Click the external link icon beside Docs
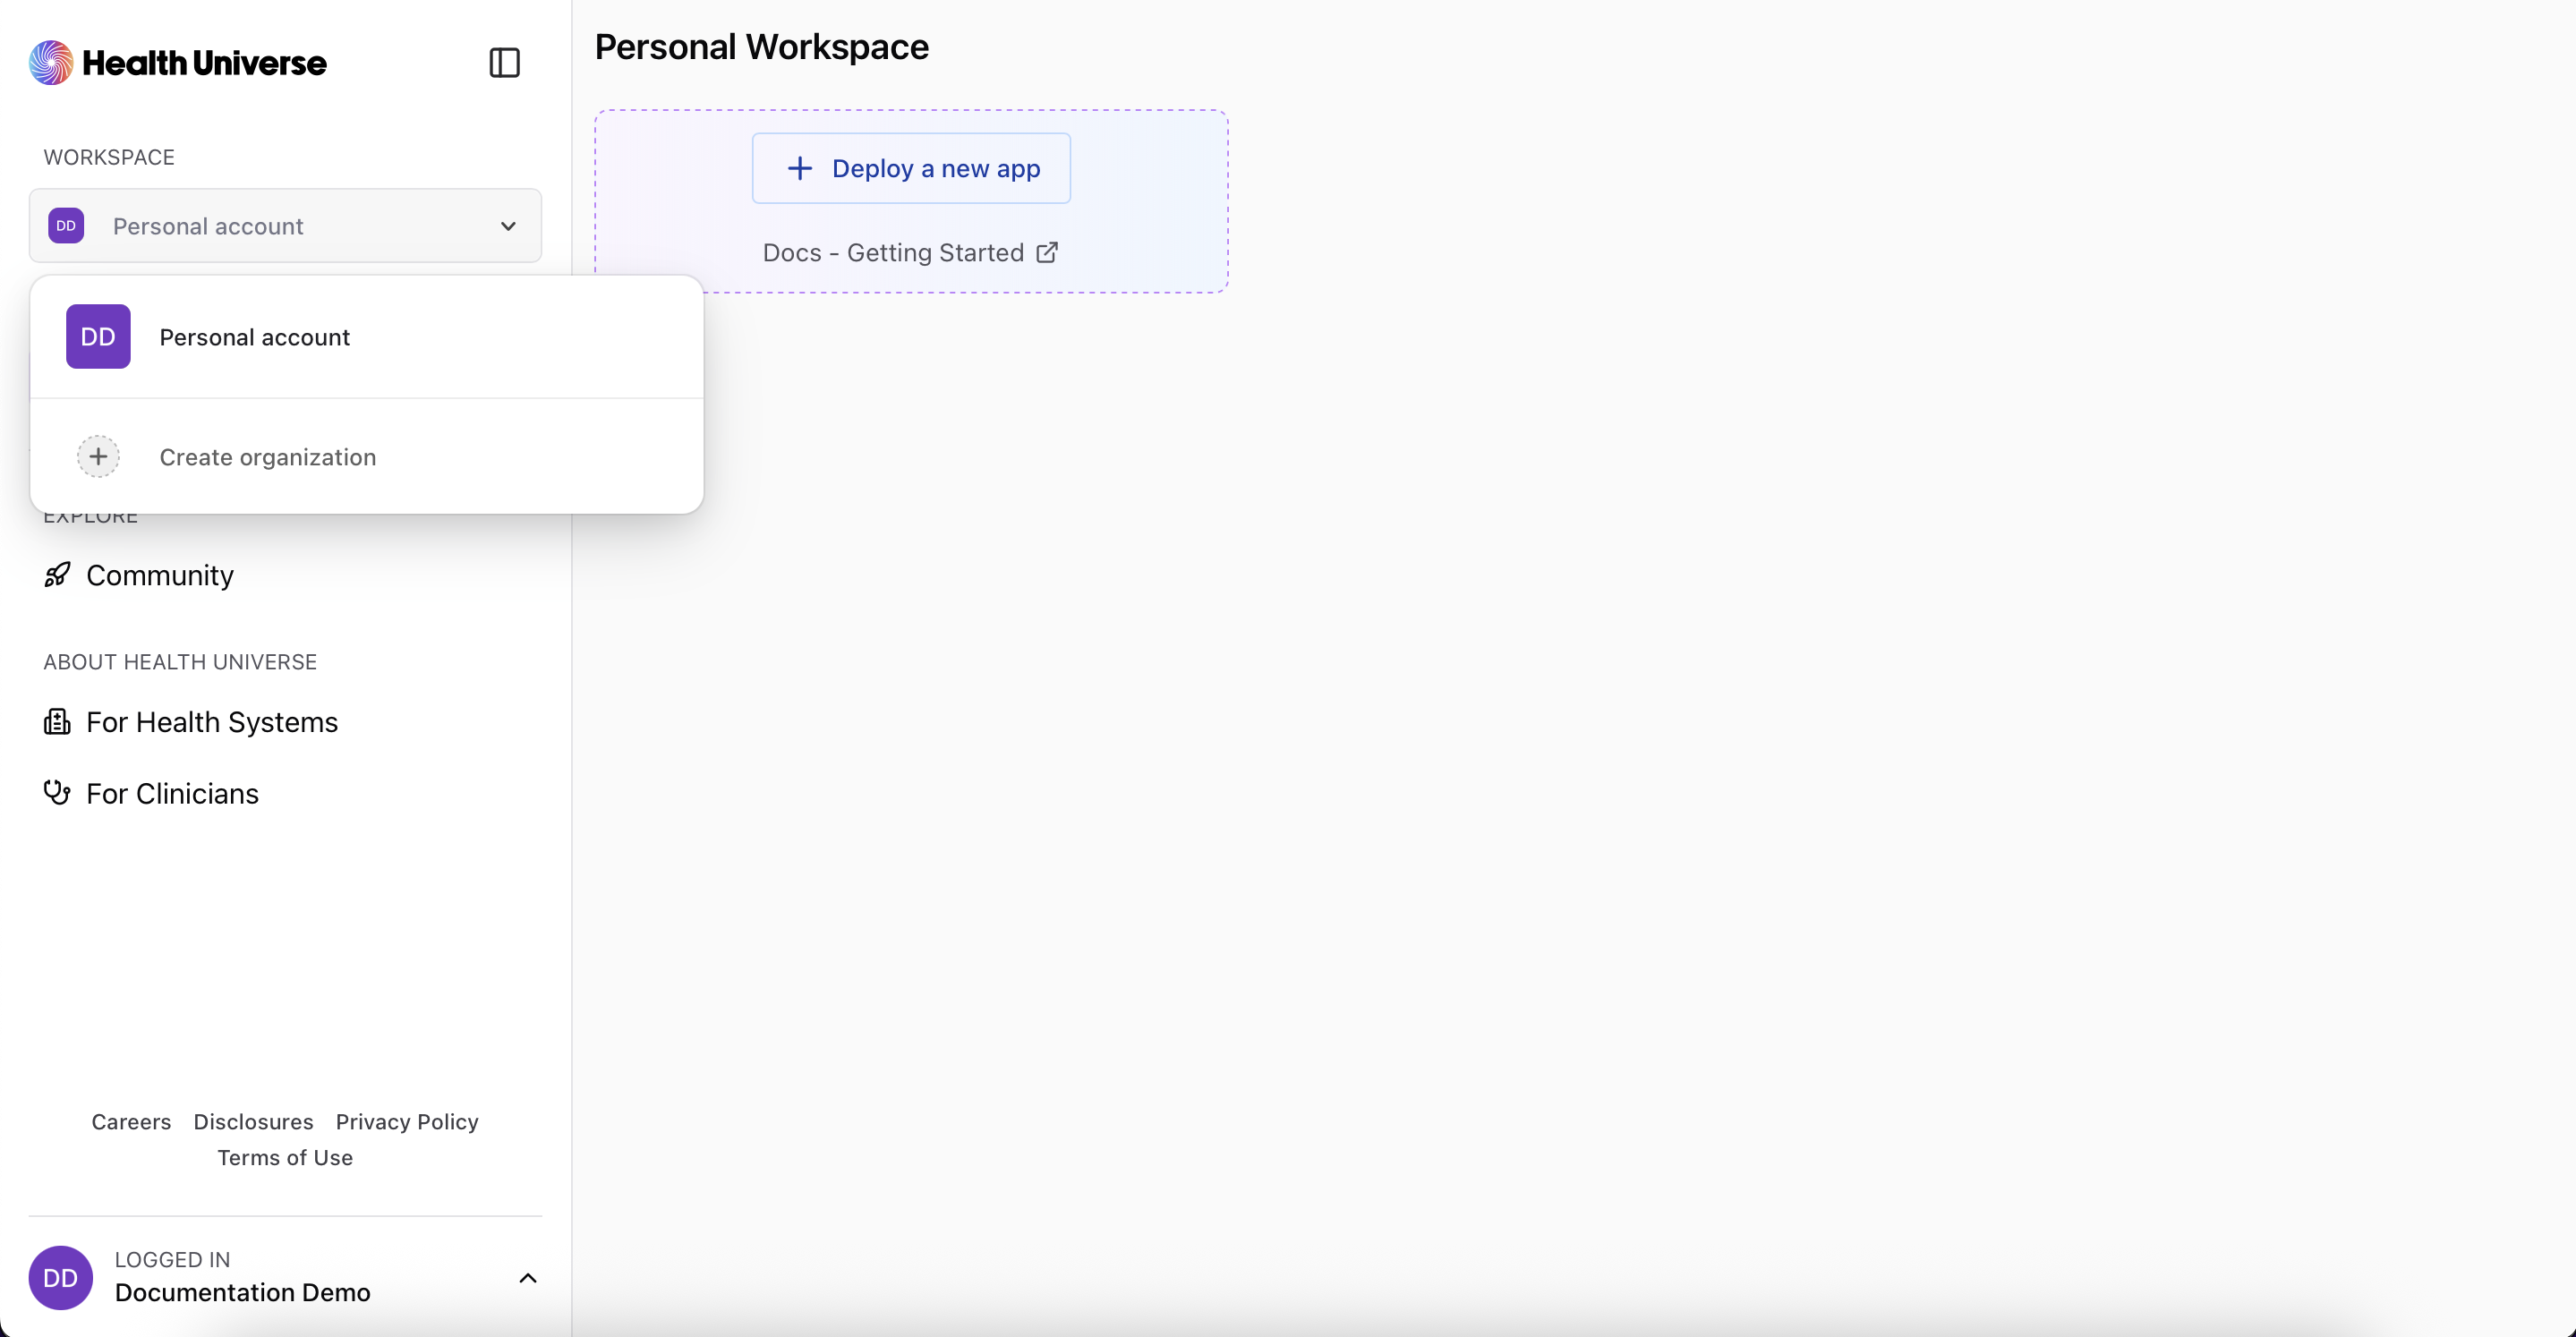2576x1337 pixels. pyautogui.click(x=1047, y=253)
